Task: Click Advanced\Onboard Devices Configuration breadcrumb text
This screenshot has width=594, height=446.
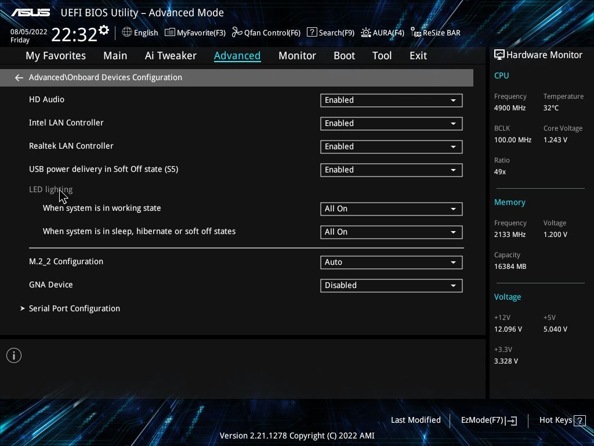Action: point(106,77)
